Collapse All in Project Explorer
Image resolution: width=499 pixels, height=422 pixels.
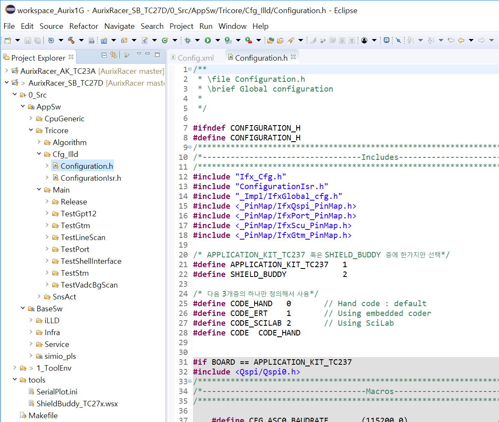pos(104,55)
